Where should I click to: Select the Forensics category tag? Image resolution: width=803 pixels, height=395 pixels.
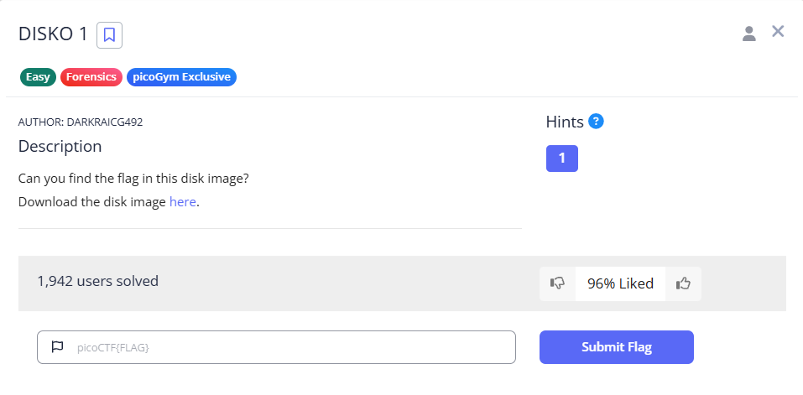tap(91, 77)
